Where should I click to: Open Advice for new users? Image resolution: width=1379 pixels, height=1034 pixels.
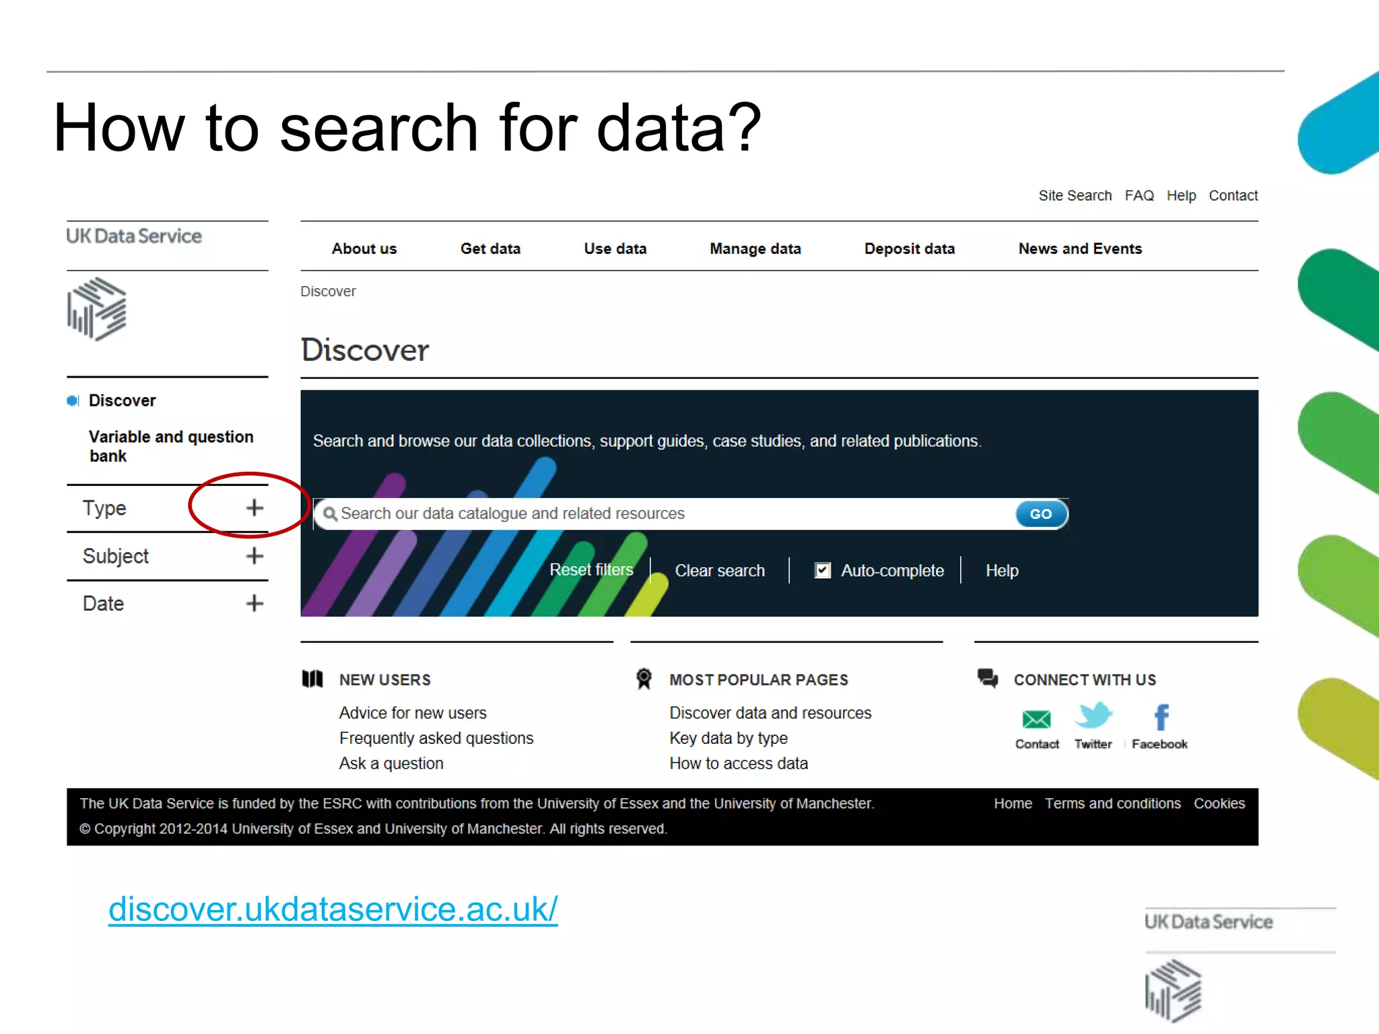413,714
